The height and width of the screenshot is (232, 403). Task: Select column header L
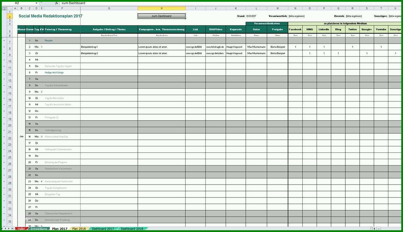[256, 8]
